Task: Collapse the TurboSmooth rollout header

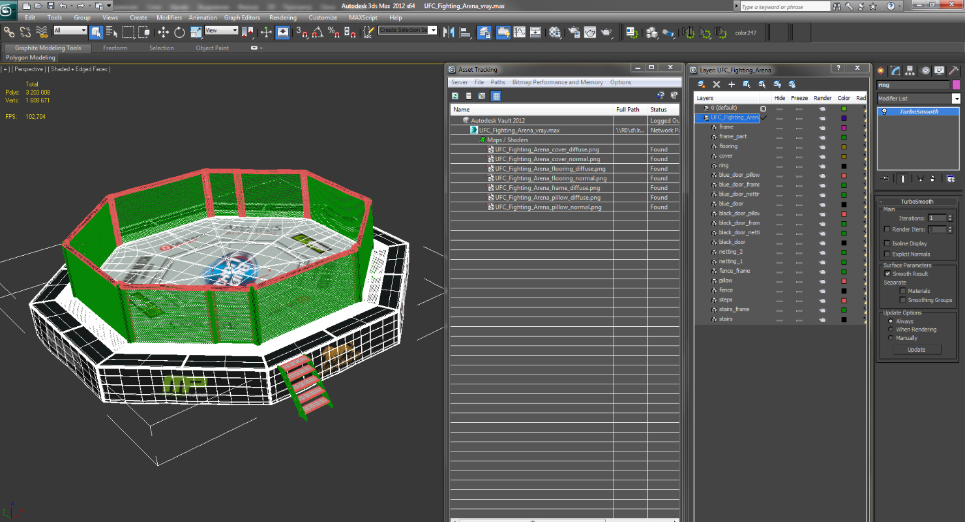Action: click(917, 202)
